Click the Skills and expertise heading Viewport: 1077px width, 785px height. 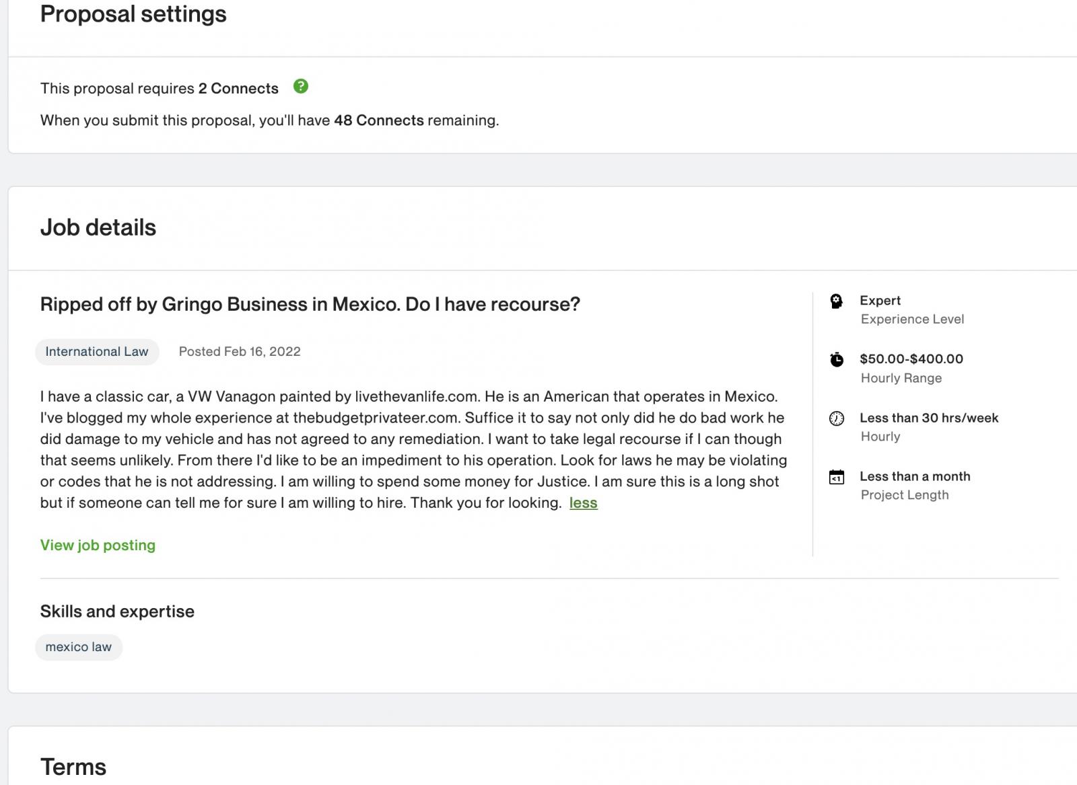(x=117, y=611)
